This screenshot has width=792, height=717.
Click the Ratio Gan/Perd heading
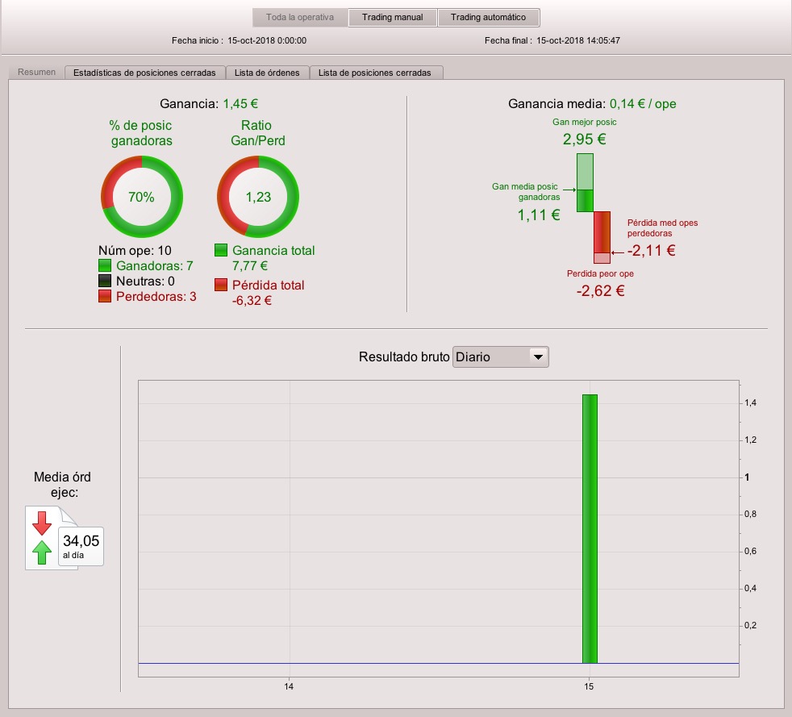257,133
